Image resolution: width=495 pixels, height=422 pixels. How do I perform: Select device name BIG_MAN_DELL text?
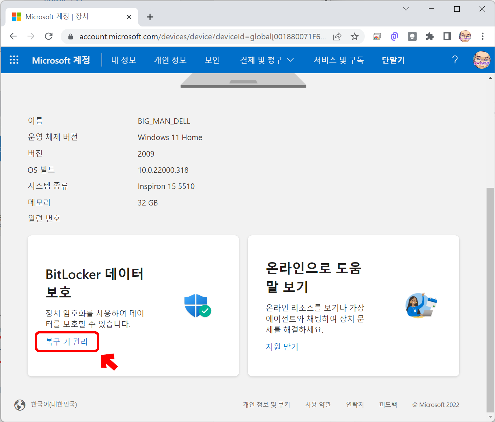(164, 121)
